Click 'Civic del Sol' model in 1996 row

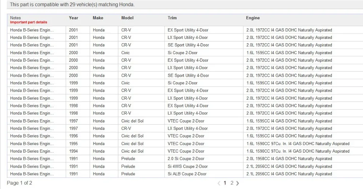tap(132, 136)
